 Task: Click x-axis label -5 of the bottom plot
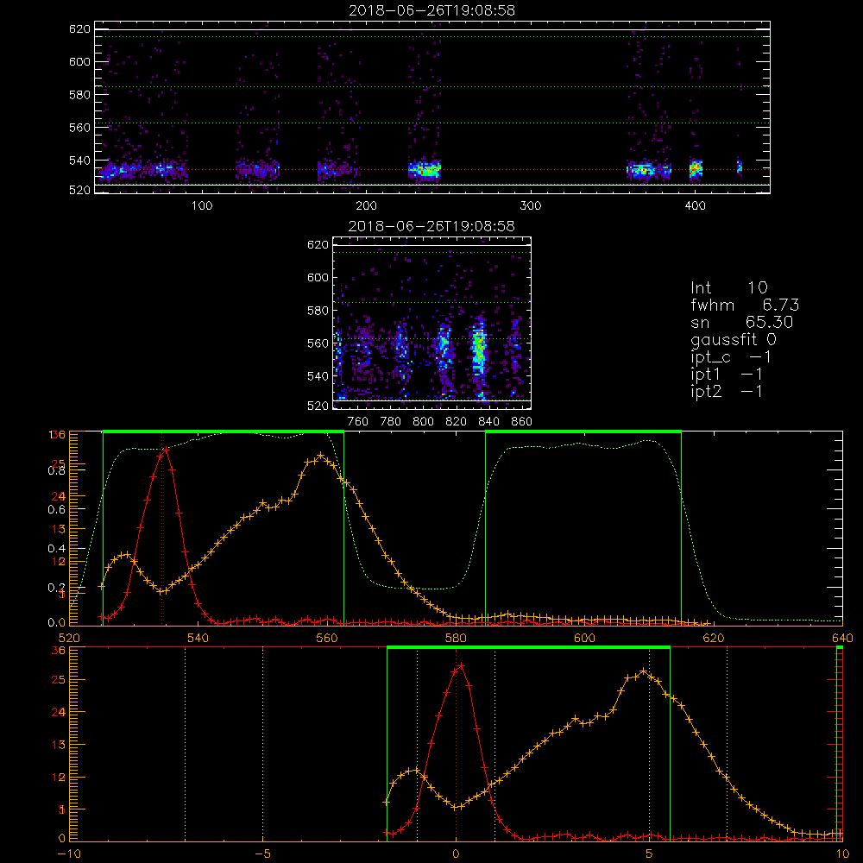263,854
